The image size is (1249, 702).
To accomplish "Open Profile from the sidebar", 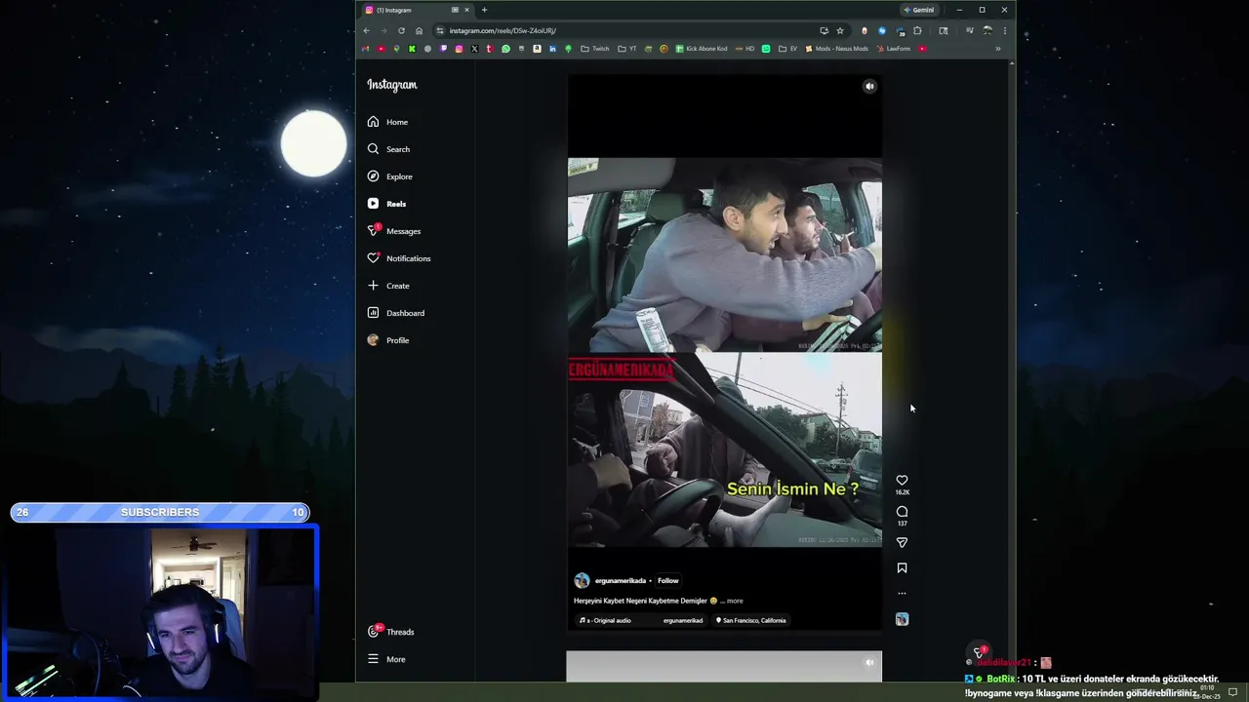I will [388, 340].
